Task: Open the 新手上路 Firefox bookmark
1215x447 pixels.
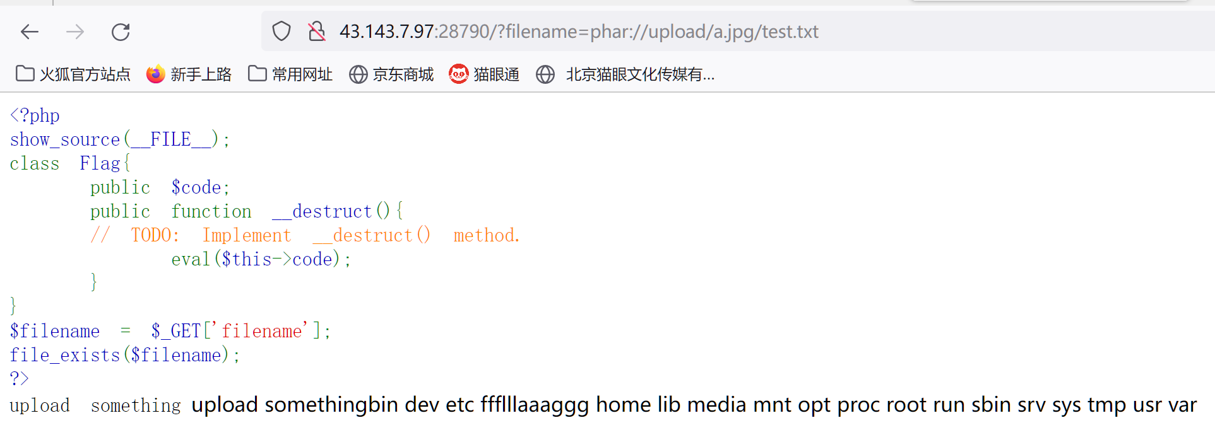Action: coord(189,74)
